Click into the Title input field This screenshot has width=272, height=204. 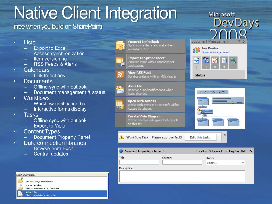tap(139, 162)
